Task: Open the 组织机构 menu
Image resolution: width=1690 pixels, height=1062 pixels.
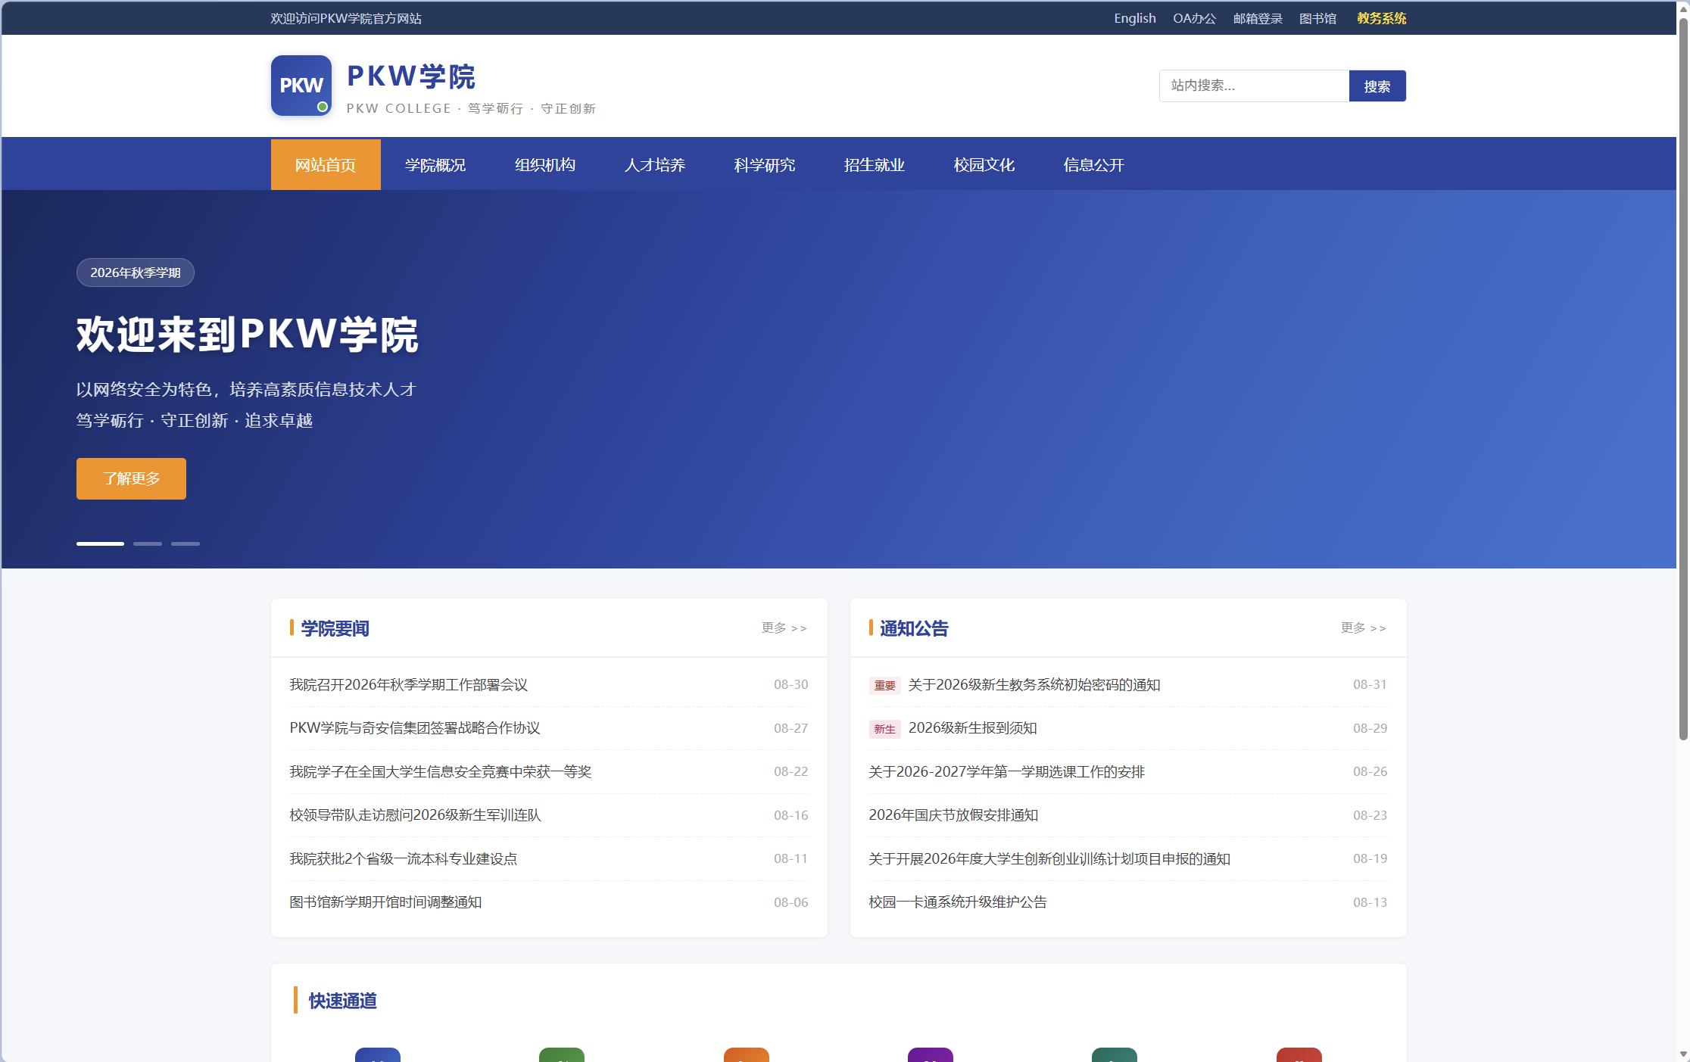Action: click(x=545, y=164)
